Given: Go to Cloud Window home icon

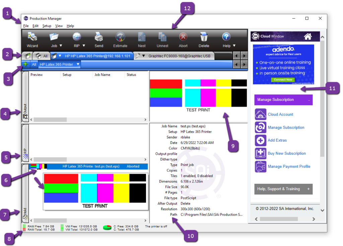Looking at the screenshot, I should coord(308,36).
